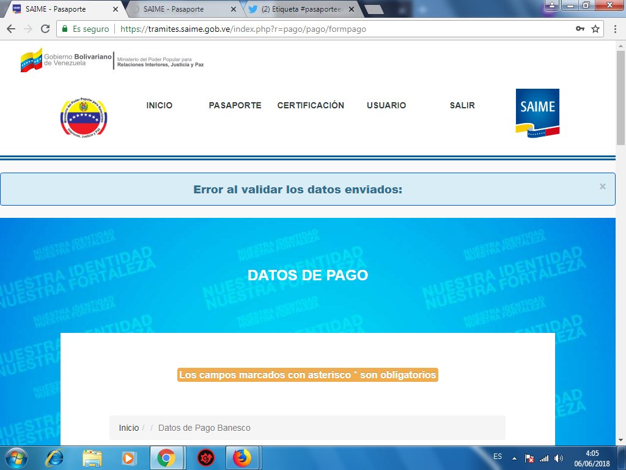Open Firefox from the taskbar
The image size is (626, 470).
[243, 458]
